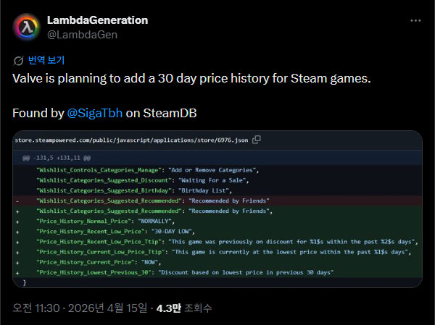Open the three-dot more options menu
Viewport: 435px width, 325px height.
point(415,21)
